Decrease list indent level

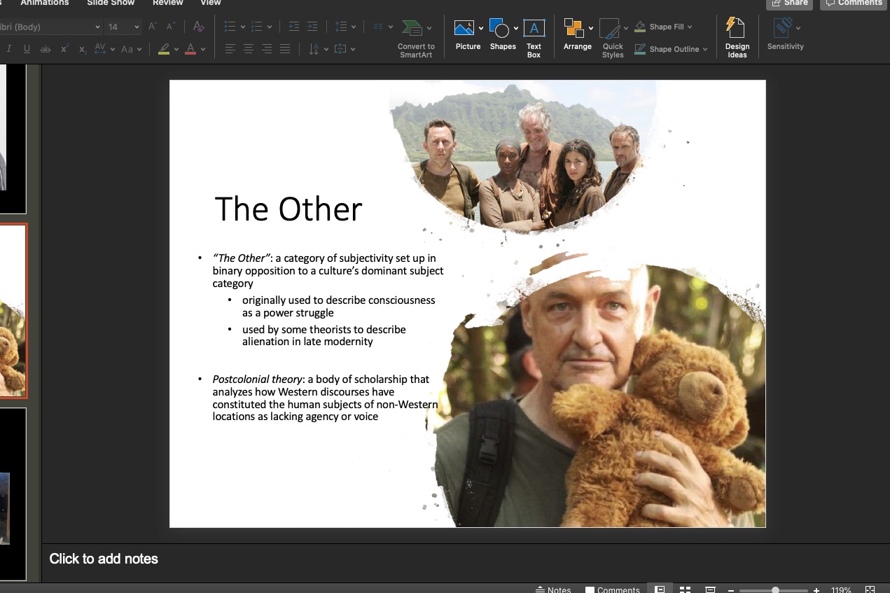(294, 27)
